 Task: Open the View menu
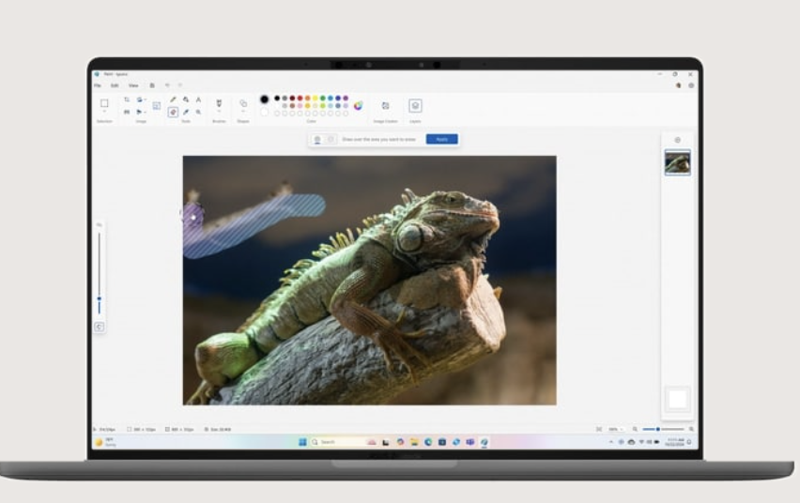[x=132, y=85]
